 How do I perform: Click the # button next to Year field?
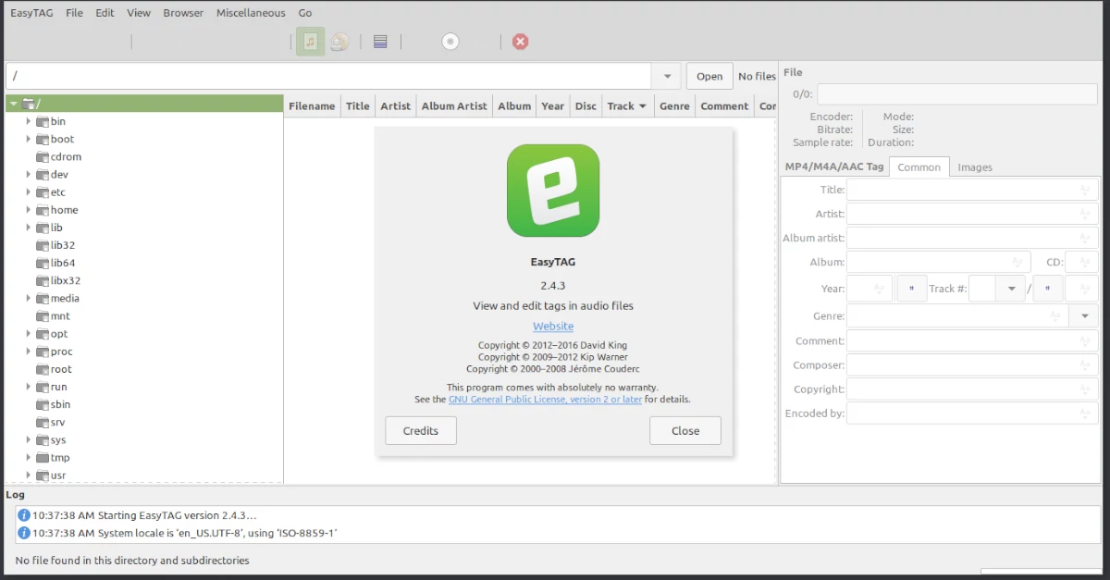pyautogui.click(x=912, y=289)
